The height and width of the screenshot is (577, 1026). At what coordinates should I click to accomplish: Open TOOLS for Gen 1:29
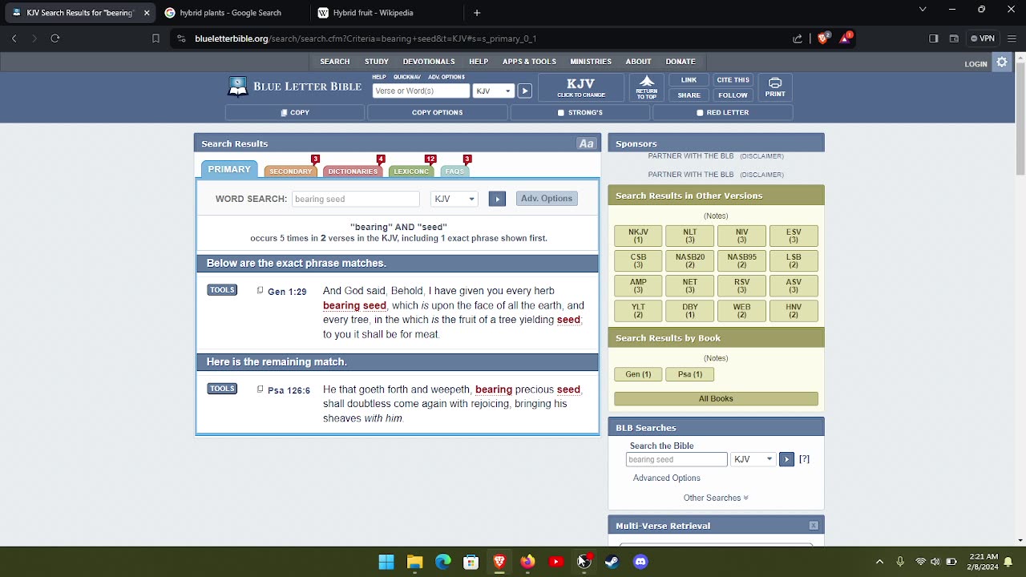(222, 290)
